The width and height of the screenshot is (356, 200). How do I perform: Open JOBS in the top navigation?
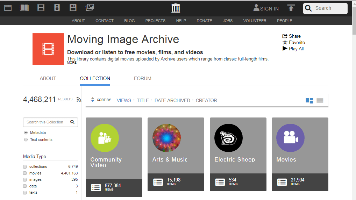(228, 21)
